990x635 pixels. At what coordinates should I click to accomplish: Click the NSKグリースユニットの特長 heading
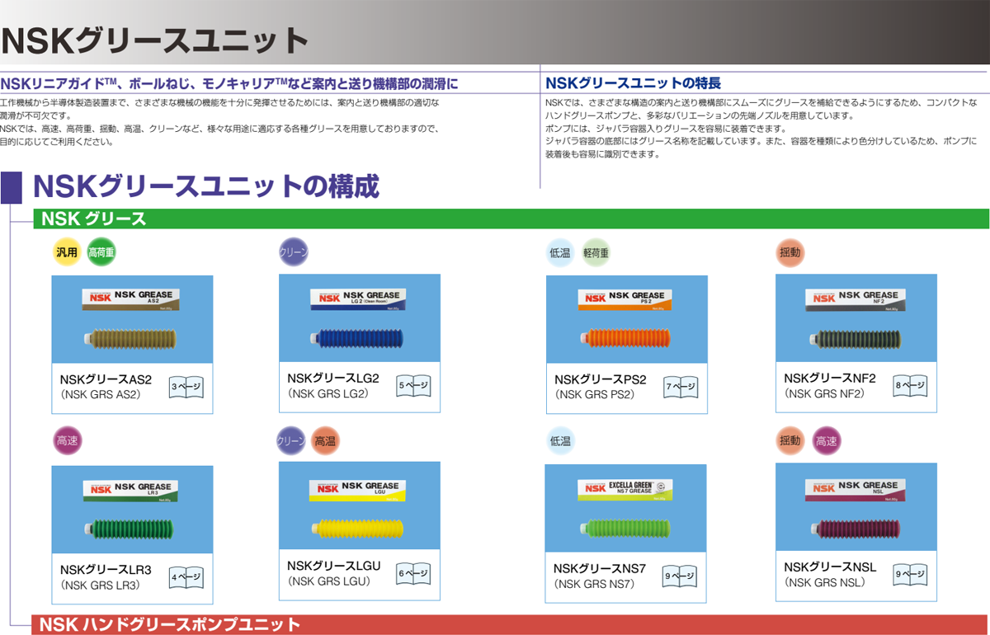point(634,82)
